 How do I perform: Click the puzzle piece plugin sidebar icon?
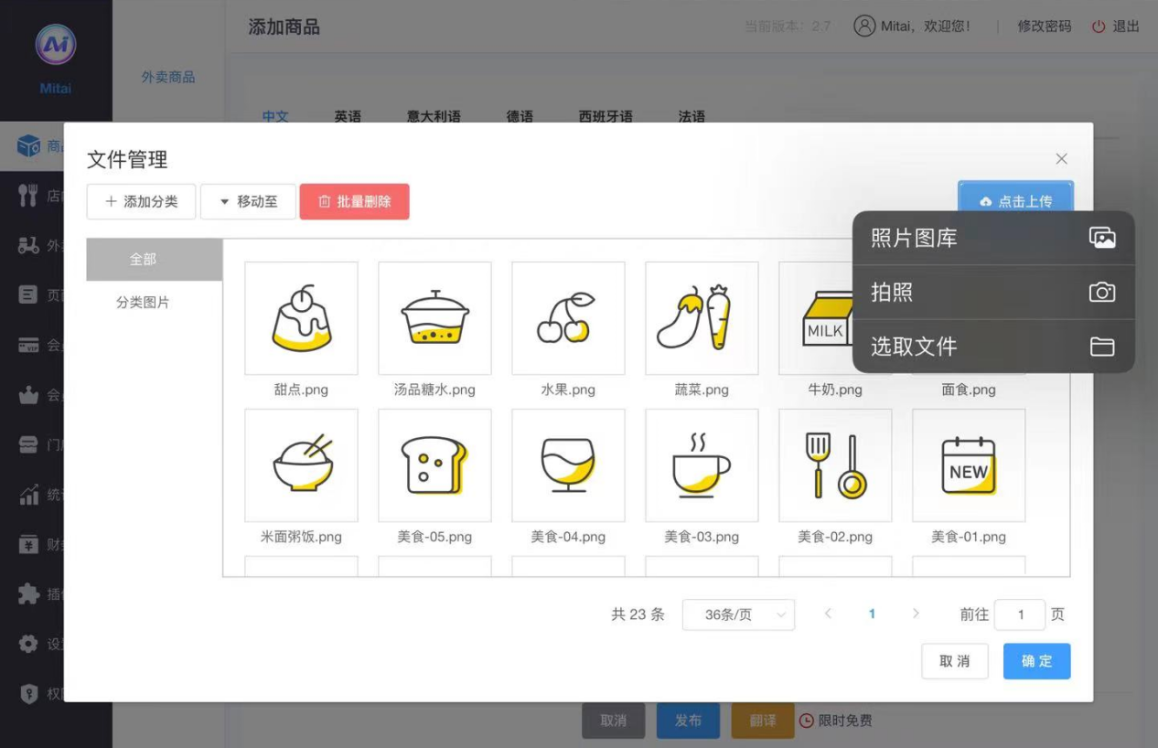28,594
